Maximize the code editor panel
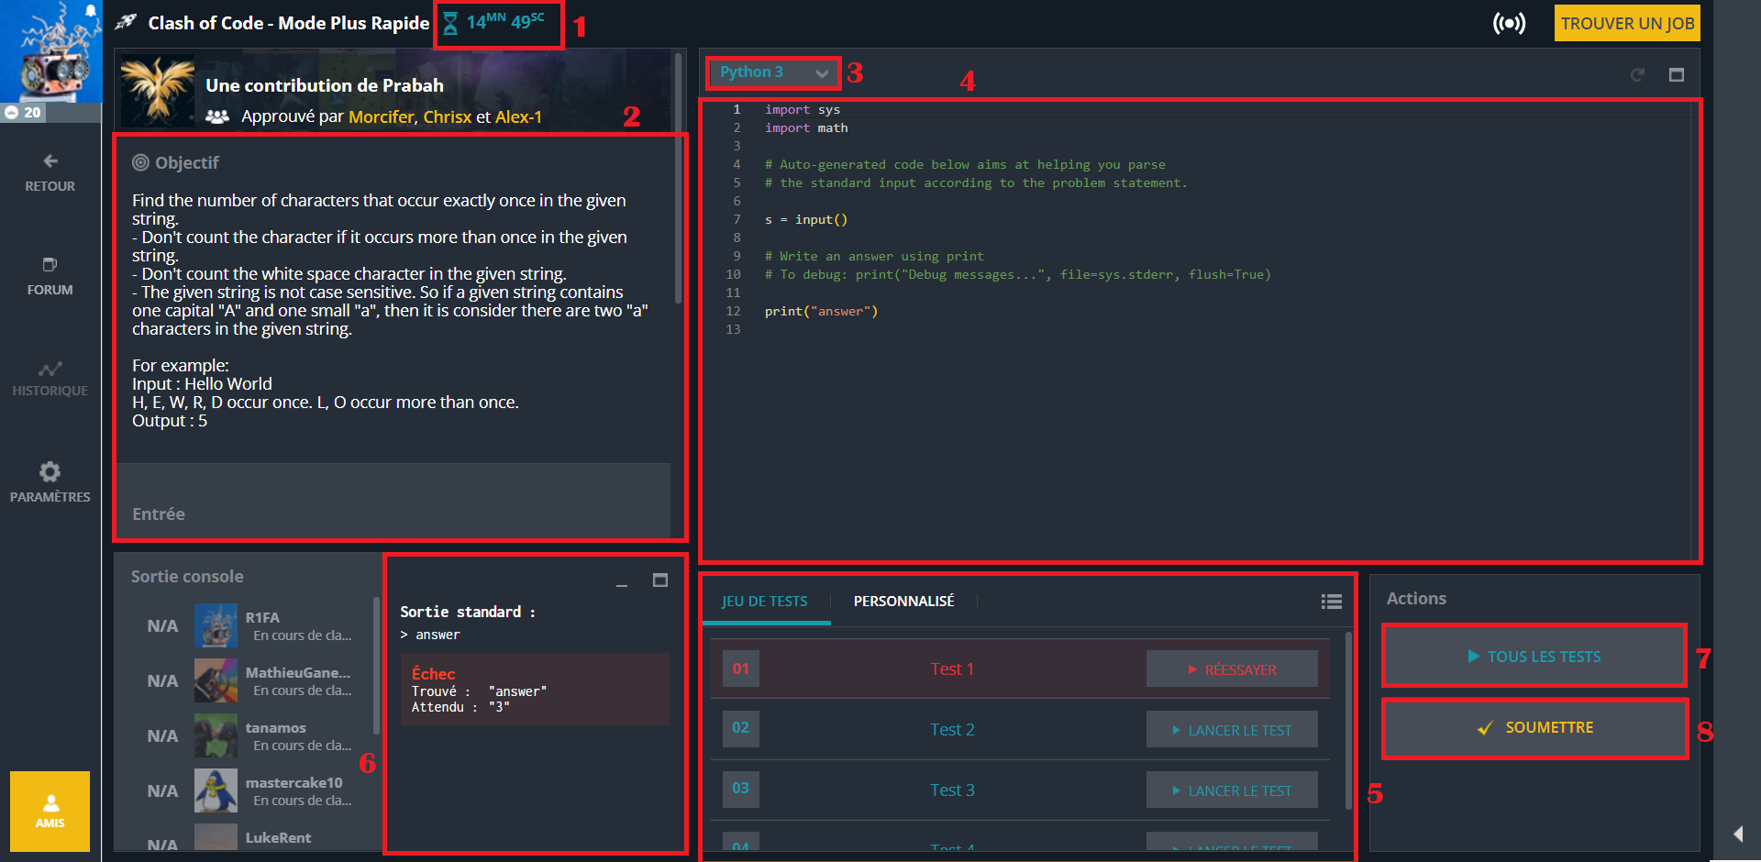Screen dimensions: 1761x862 click(x=1676, y=74)
